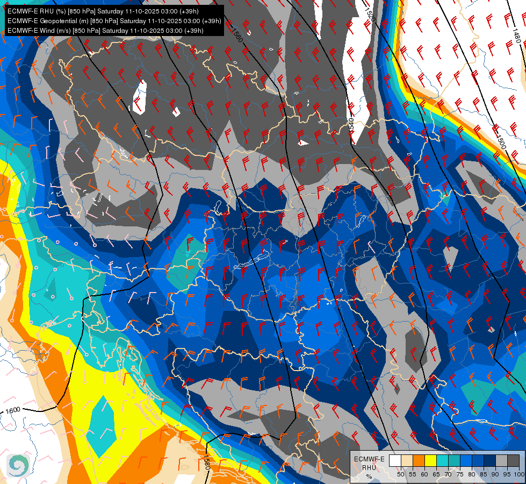Click legend tick label 65
The height and width of the screenshot is (484, 526).
436,474
